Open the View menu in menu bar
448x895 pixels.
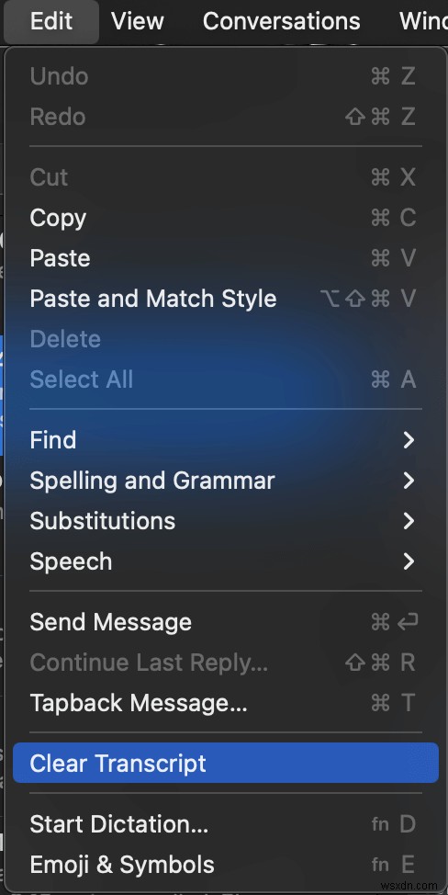click(138, 21)
